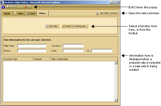Switch to the Details tab
Screen dimensions: 161x106
7,13
